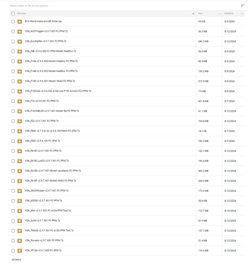
Task: Click archive icon for VSN_YF12A file
Action: click(20, 251)
